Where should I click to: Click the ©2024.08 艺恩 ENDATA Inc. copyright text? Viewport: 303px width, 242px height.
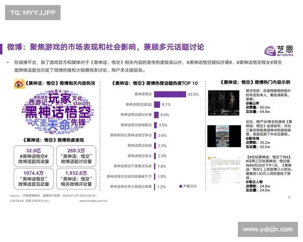[x=30, y=201]
